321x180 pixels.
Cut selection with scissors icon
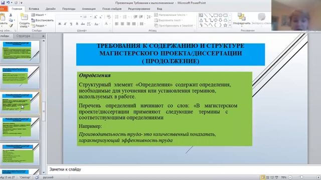pyautogui.click(x=11, y=15)
